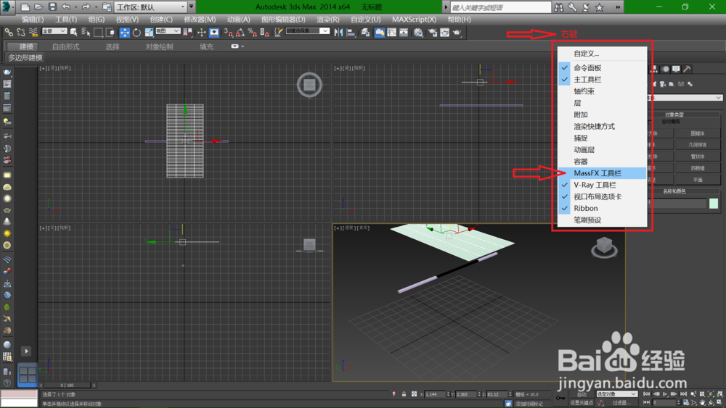Click the binoculars search icon in the title bar
This screenshot has width=726, height=408.
559,7
